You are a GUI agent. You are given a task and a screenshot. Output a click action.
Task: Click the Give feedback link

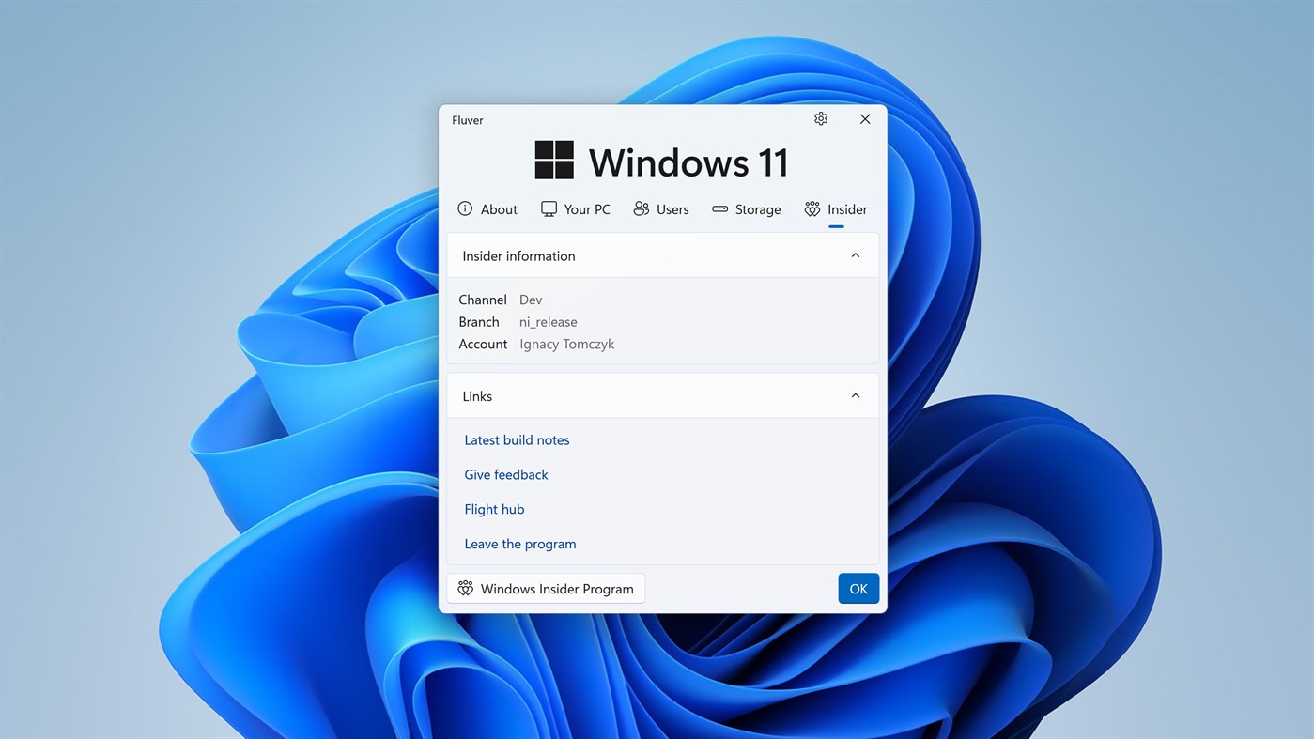tap(506, 474)
